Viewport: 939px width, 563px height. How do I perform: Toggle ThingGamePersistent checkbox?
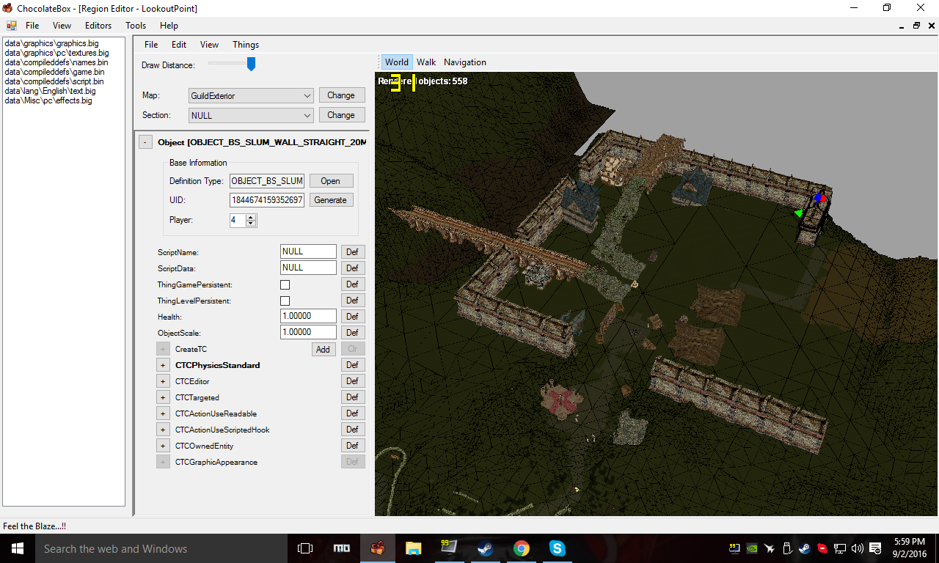(285, 284)
